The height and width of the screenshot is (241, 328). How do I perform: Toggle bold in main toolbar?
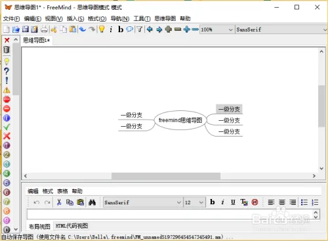121,29
